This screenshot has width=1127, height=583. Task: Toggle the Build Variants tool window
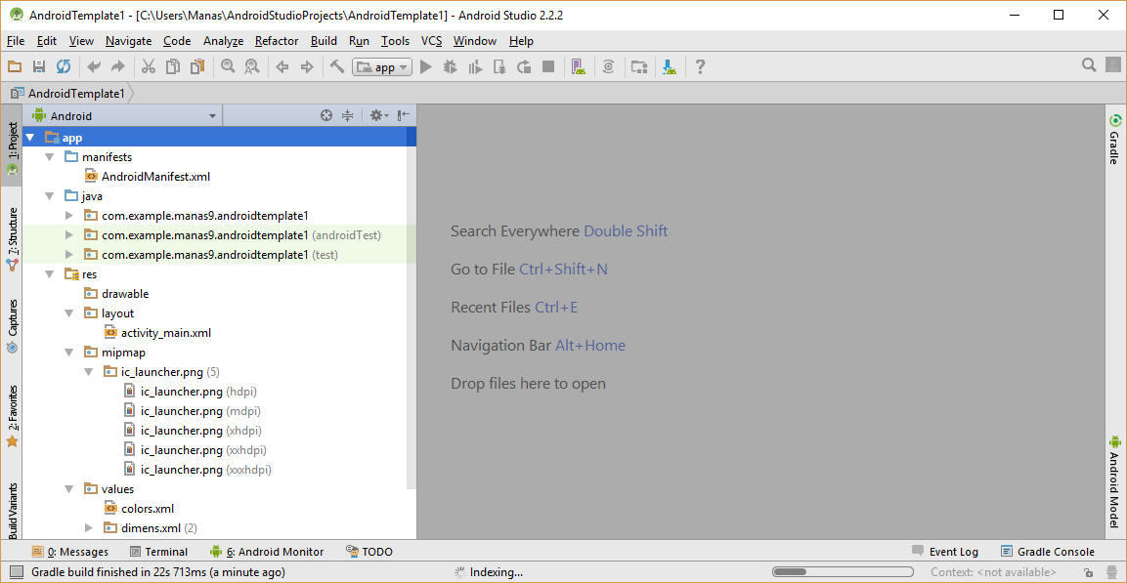tap(13, 510)
